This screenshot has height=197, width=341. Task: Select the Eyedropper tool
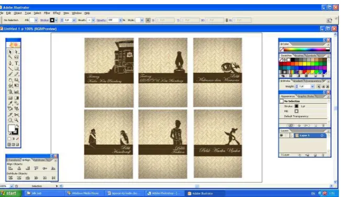(x=10, y=103)
